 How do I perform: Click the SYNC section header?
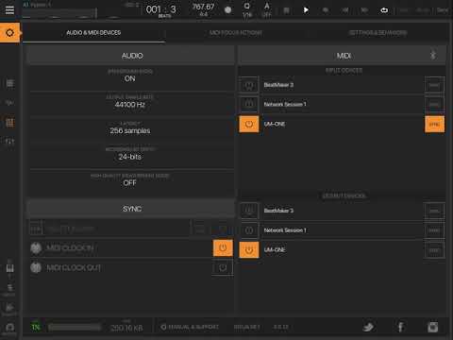click(131, 209)
